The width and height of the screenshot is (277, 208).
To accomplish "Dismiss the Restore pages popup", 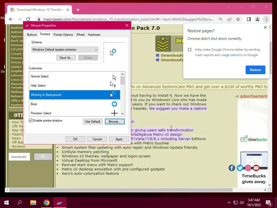I will (265, 27).
